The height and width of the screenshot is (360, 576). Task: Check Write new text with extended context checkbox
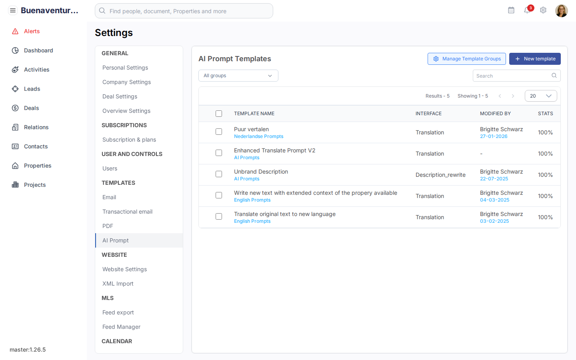[x=219, y=195]
